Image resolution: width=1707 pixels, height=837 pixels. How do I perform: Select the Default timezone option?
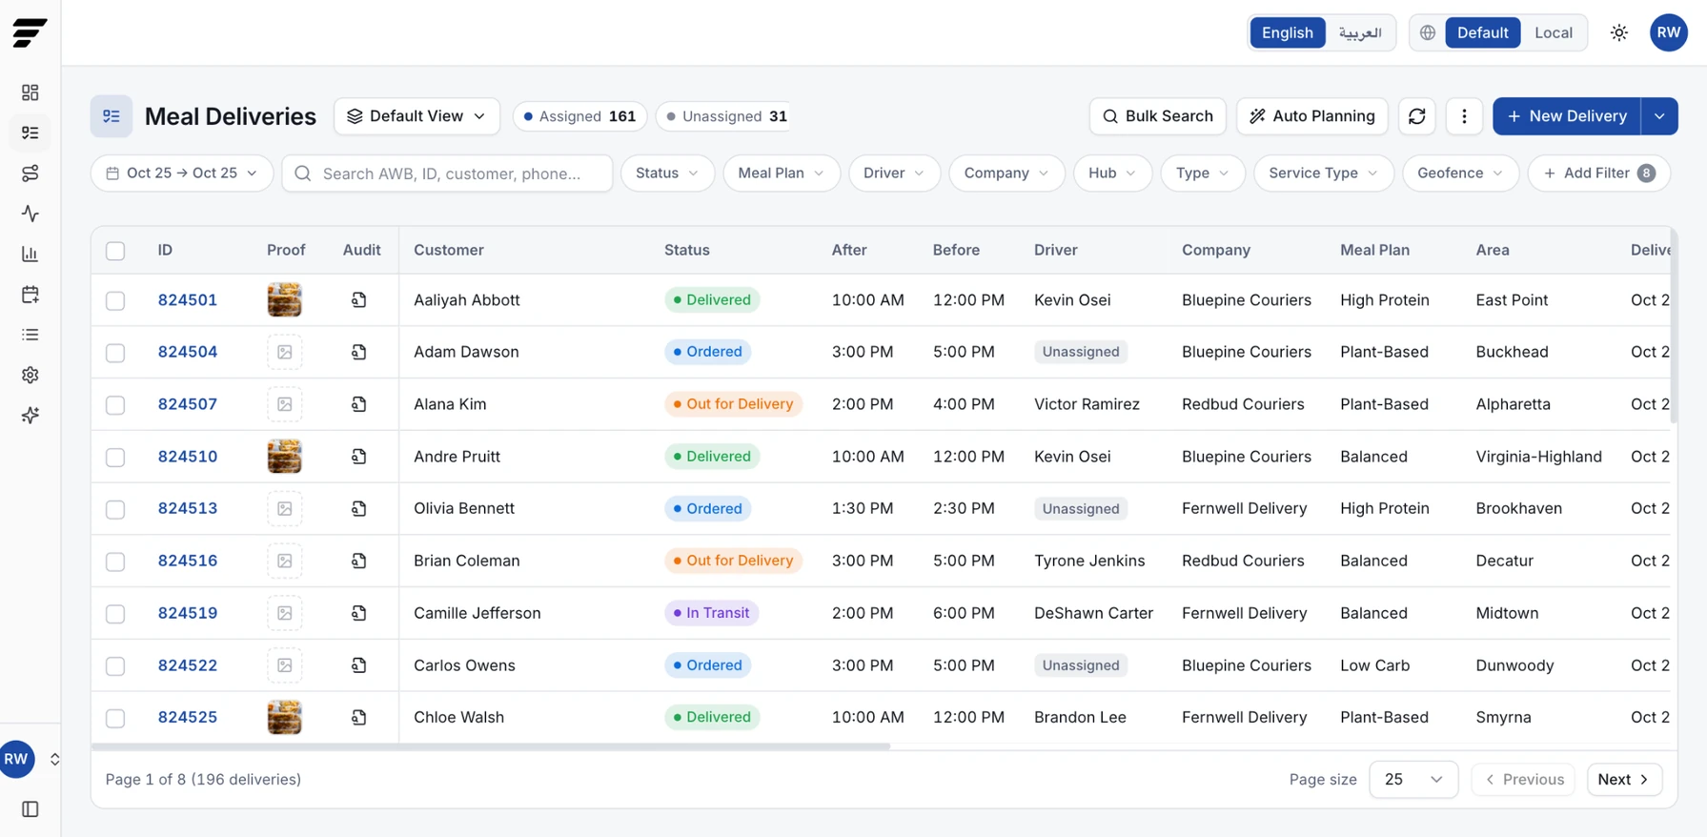1482,32
